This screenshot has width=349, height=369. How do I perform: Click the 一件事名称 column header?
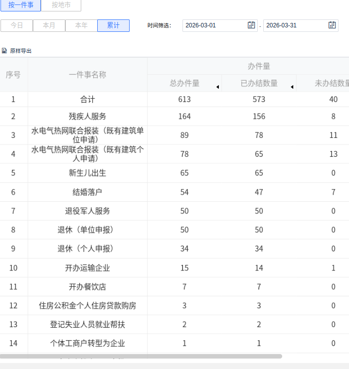point(87,75)
